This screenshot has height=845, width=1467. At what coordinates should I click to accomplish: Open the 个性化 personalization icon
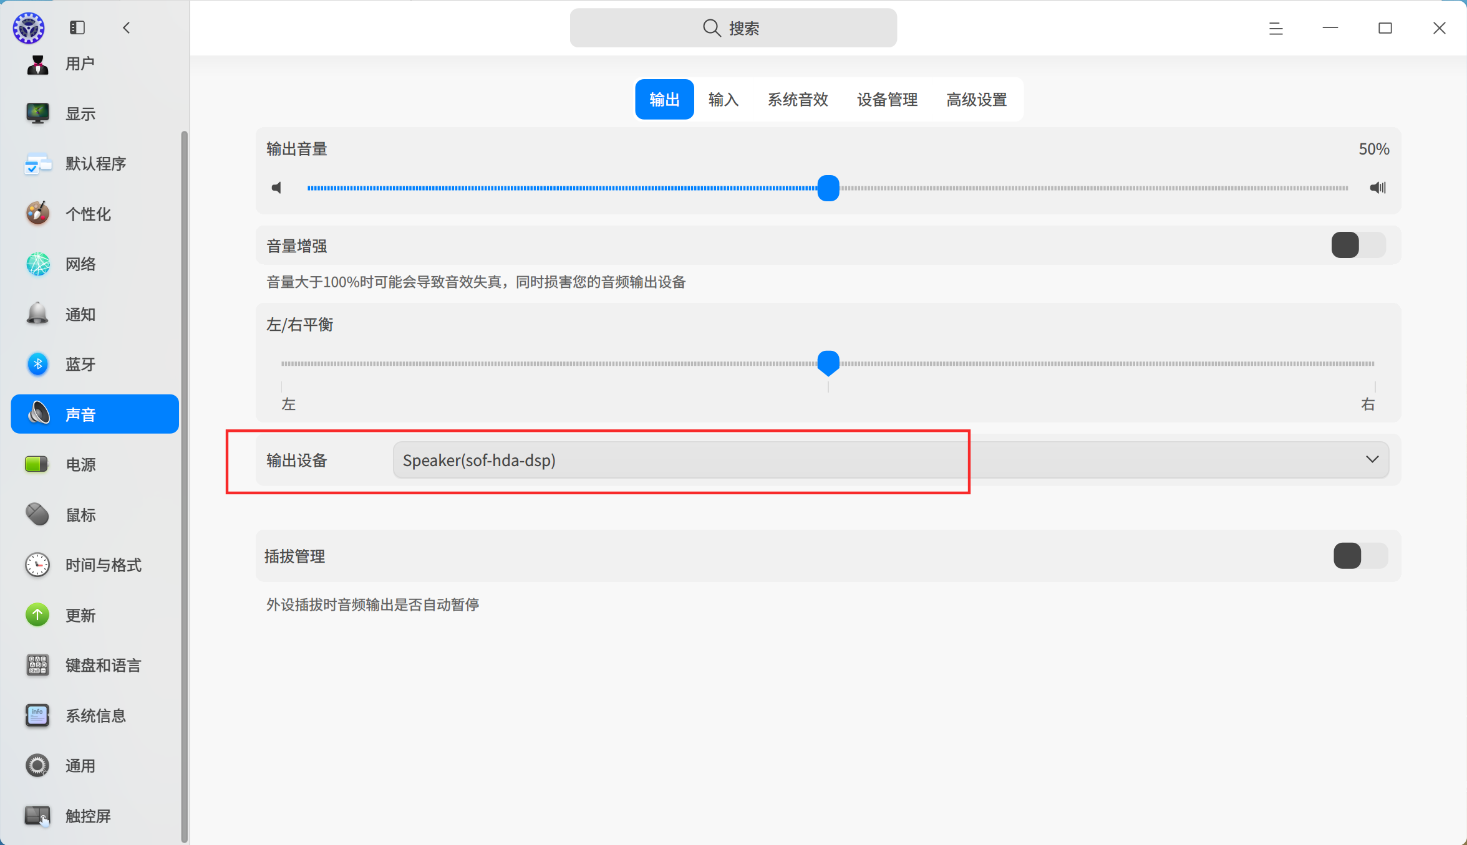coord(37,214)
